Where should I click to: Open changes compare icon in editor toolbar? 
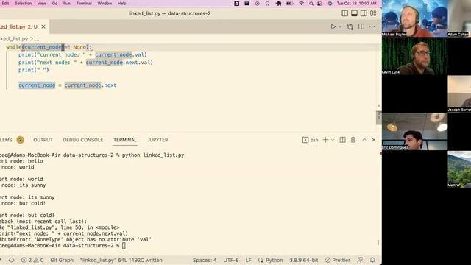[x=350, y=26]
